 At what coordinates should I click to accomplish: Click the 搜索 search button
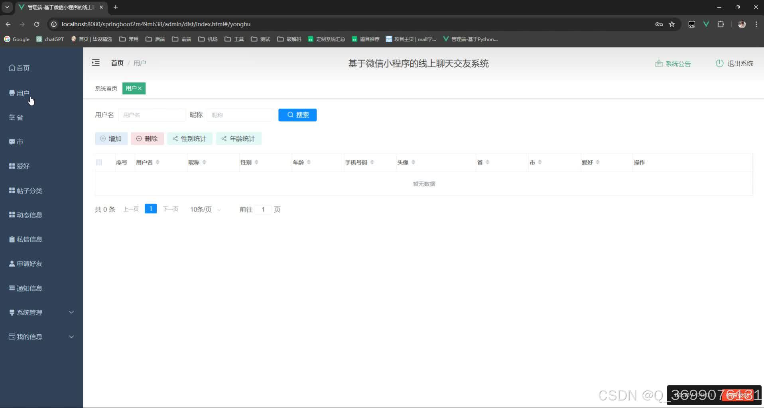coord(297,115)
